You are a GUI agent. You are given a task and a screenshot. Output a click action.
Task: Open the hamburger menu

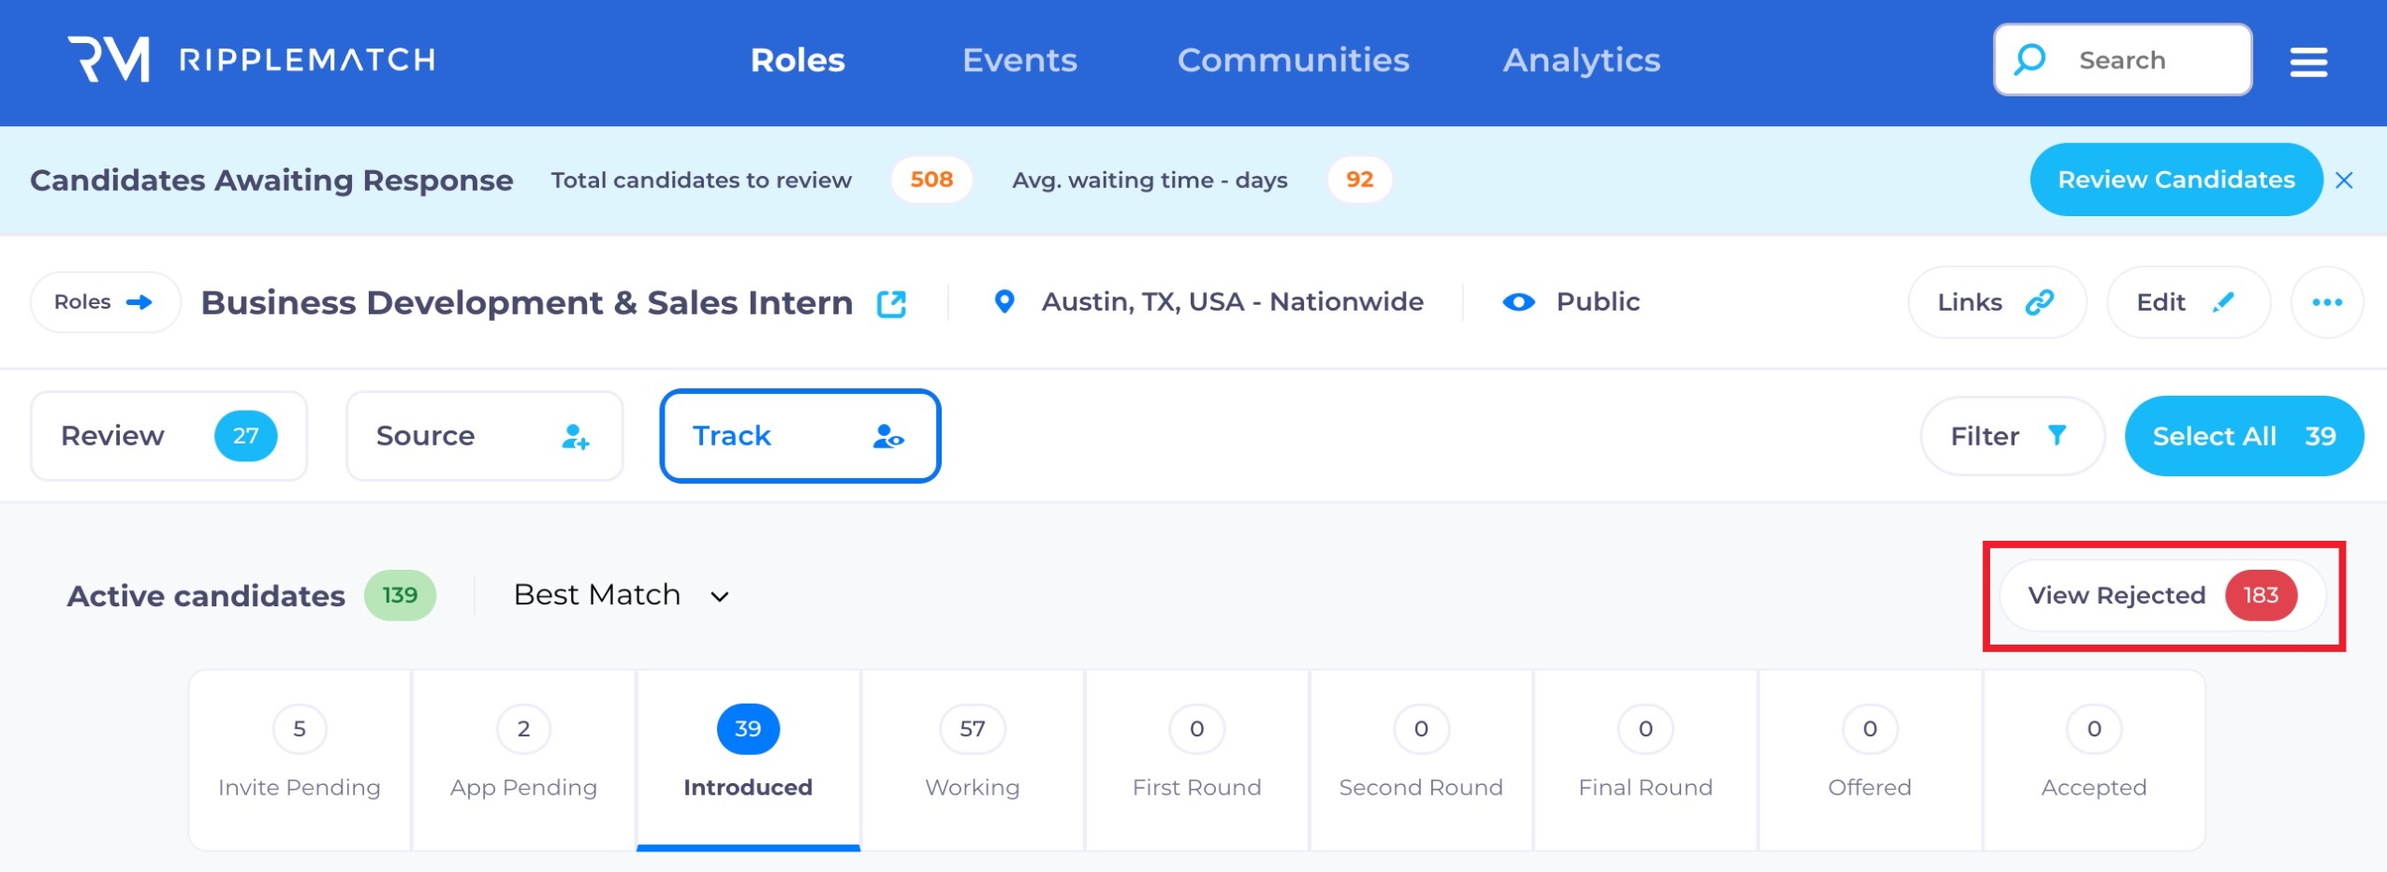click(2307, 62)
